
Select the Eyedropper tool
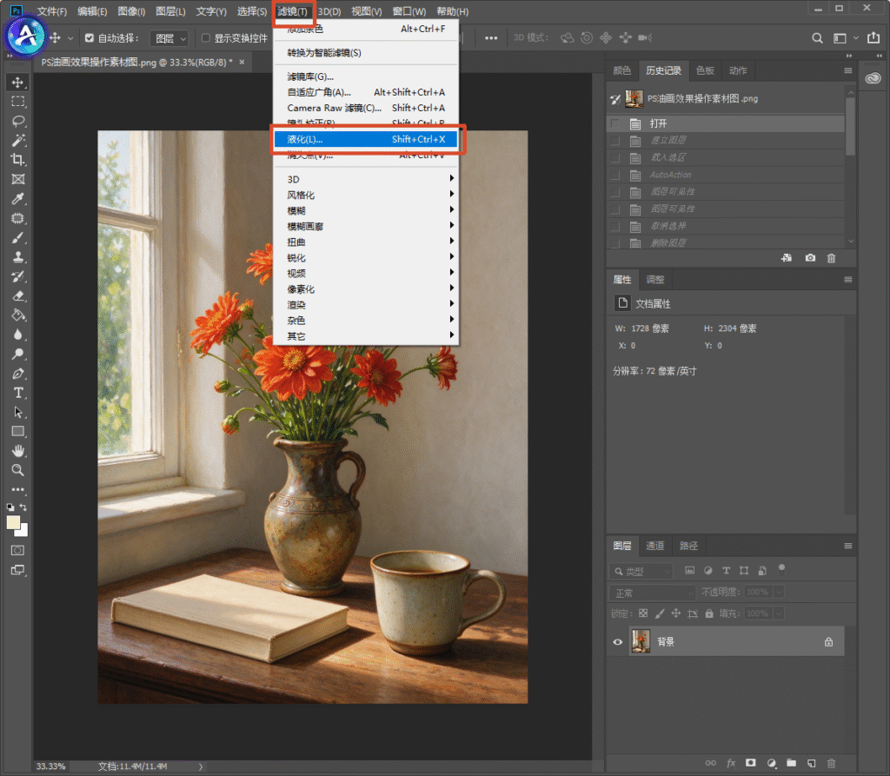[18, 199]
